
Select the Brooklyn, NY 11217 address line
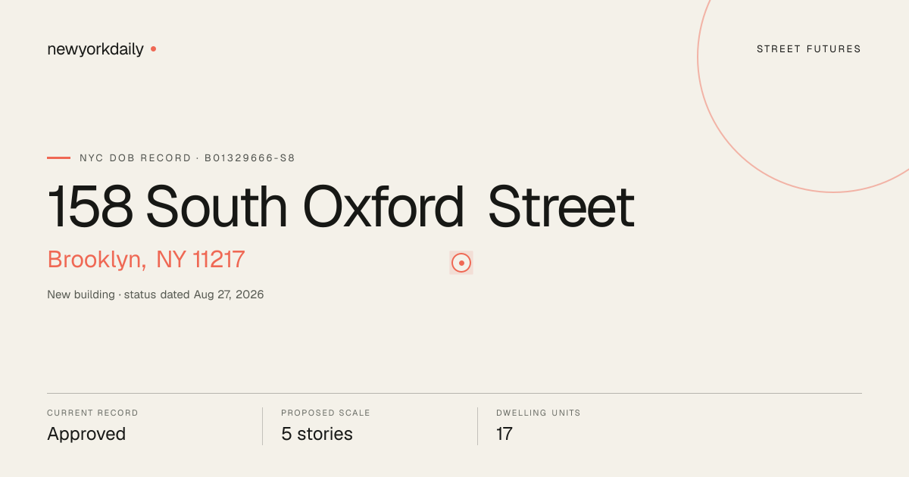(x=146, y=260)
